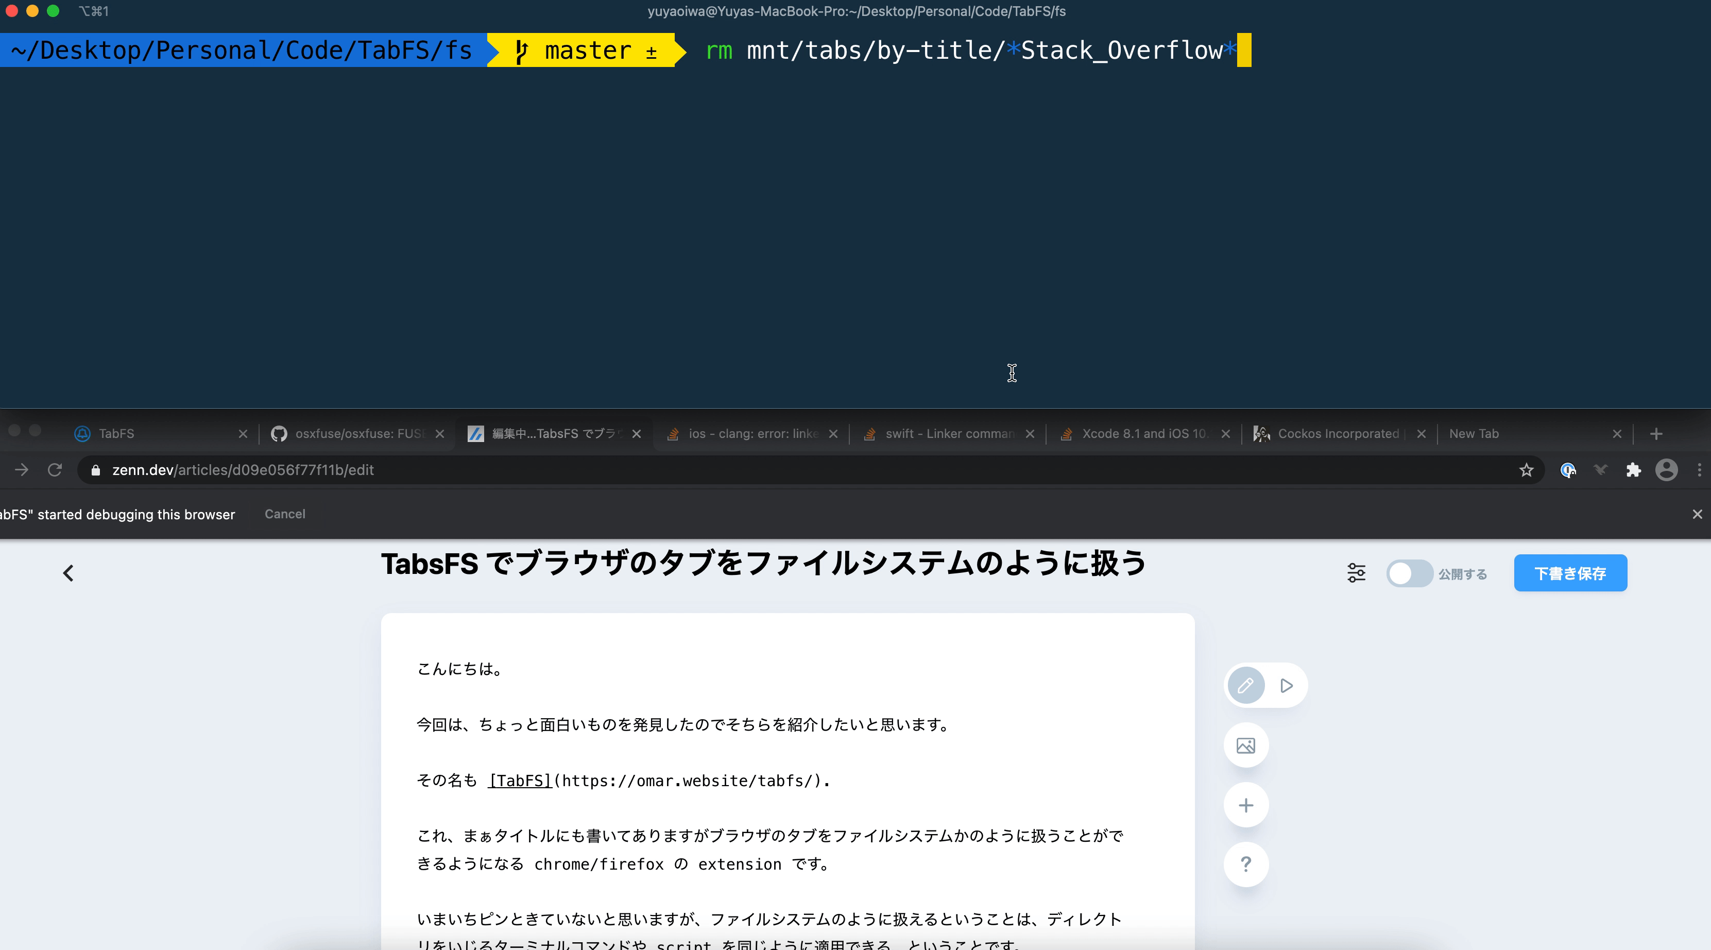This screenshot has width=1711, height=950.
Task: Click 下書き保存 save draft button
Action: 1570,573
